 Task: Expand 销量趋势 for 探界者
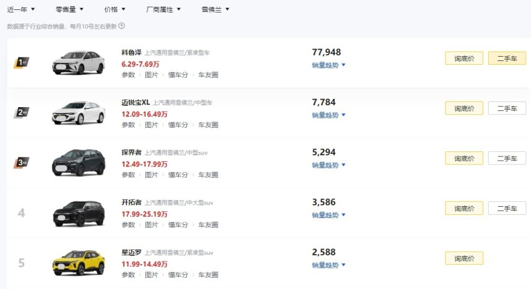pos(328,165)
